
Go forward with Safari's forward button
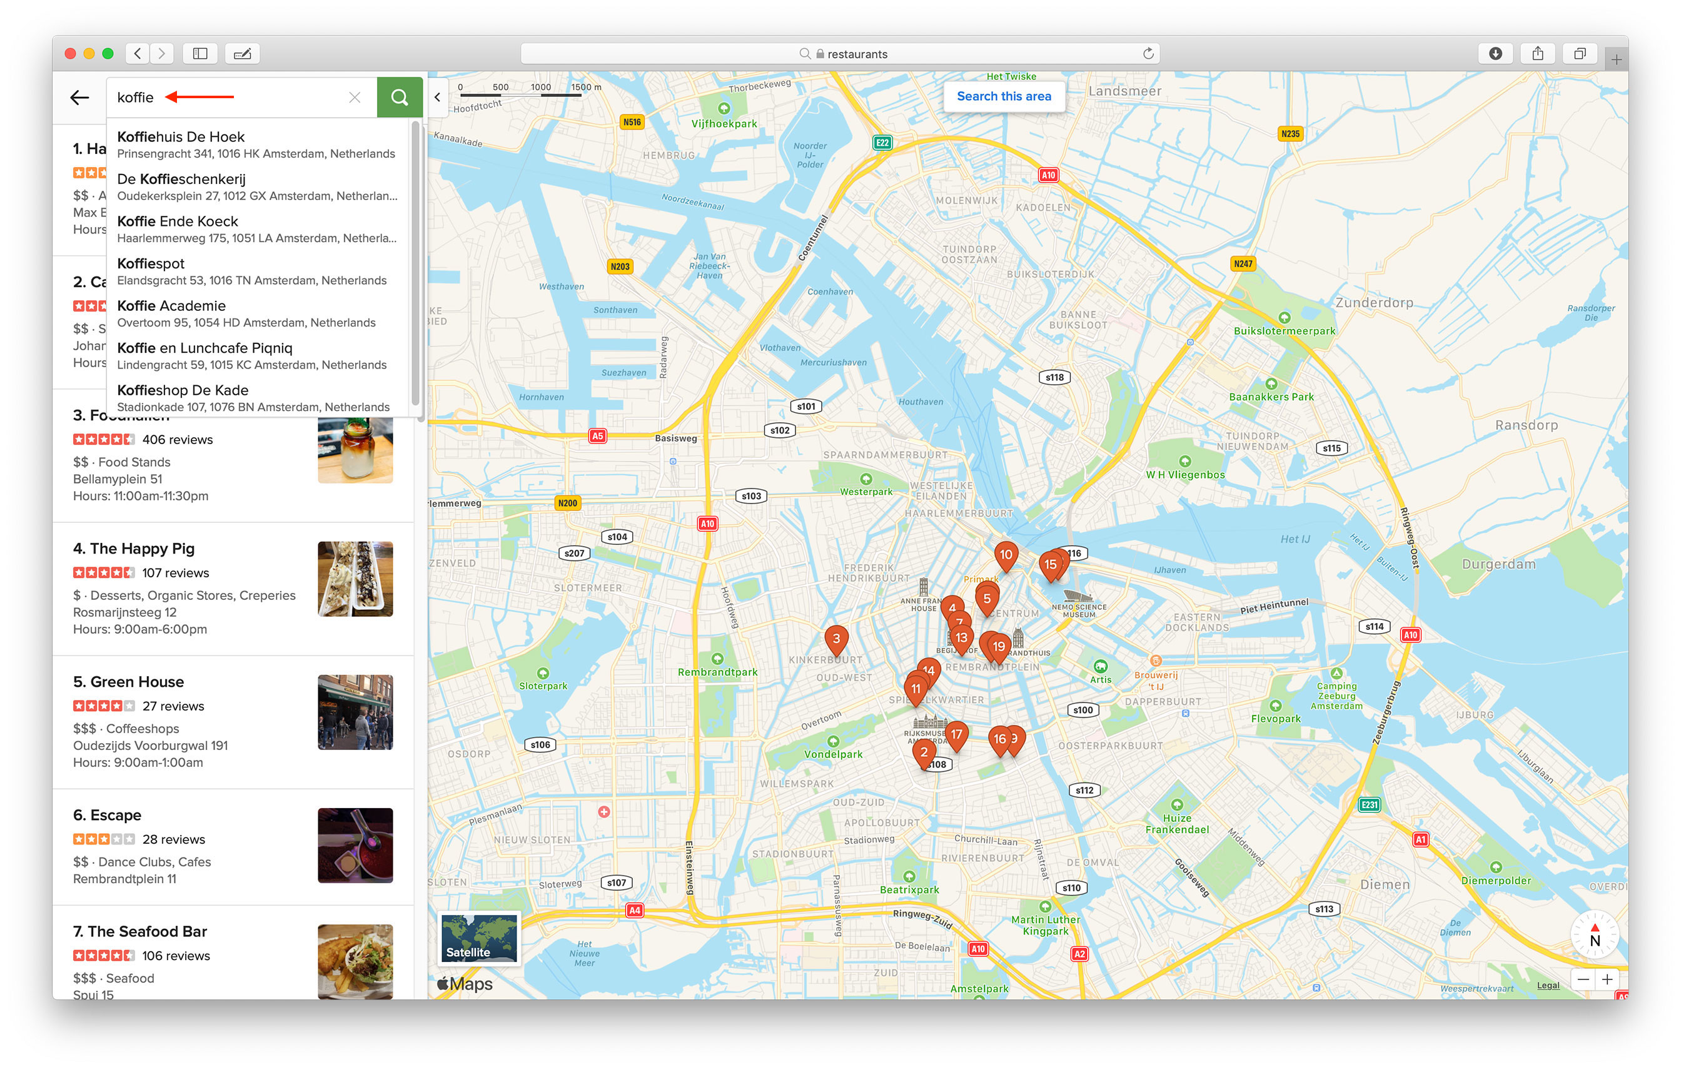point(162,53)
